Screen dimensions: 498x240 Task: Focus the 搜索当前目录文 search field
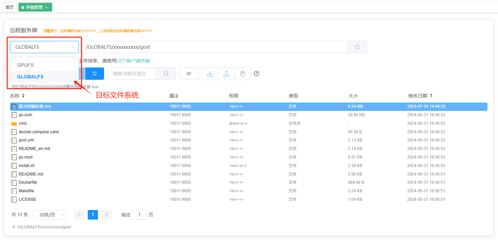pos(132,74)
